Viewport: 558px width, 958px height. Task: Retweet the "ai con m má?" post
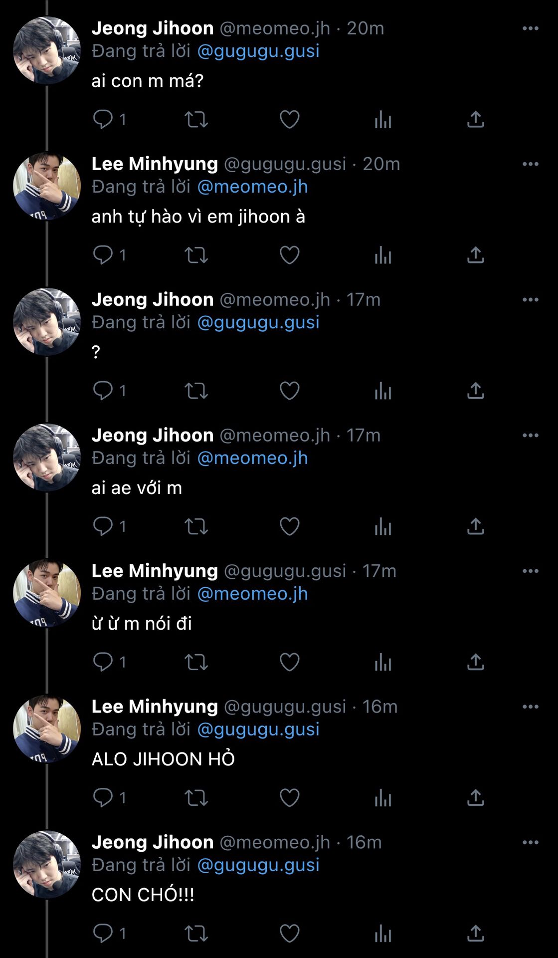pyautogui.click(x=196, y=120)
